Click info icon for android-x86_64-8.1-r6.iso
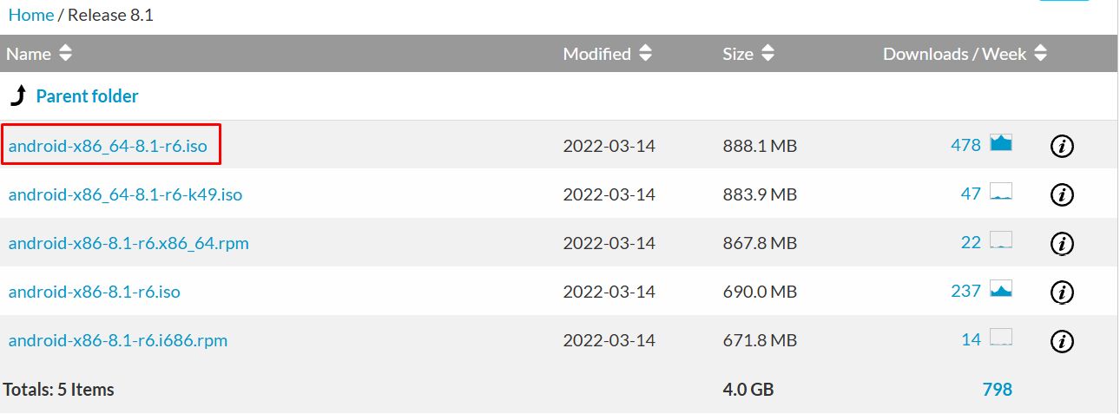 coord(1061,146)
